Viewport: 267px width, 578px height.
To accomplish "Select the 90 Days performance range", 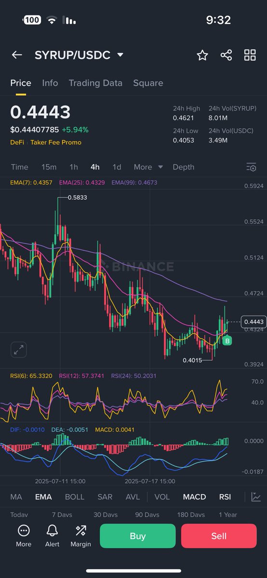I will pos(147,514).
